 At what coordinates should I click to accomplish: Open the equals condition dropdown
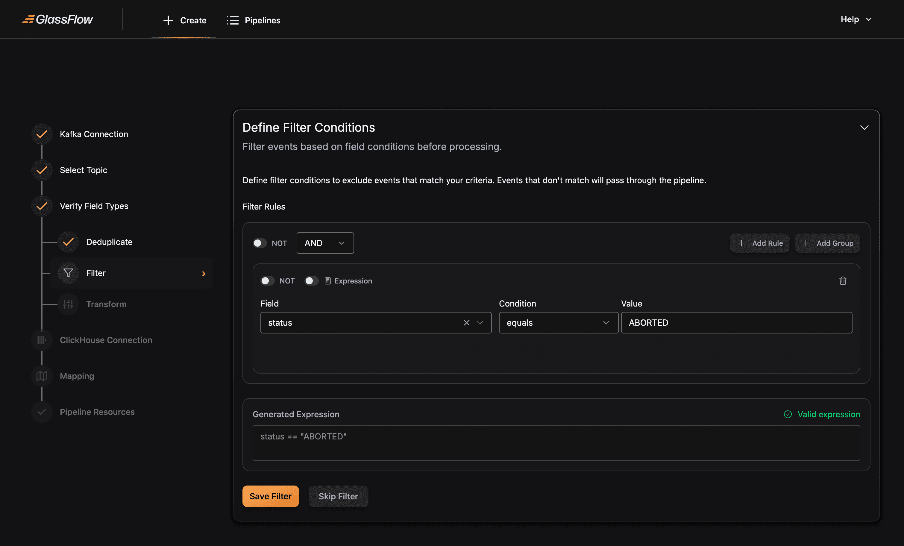[558, 323]
